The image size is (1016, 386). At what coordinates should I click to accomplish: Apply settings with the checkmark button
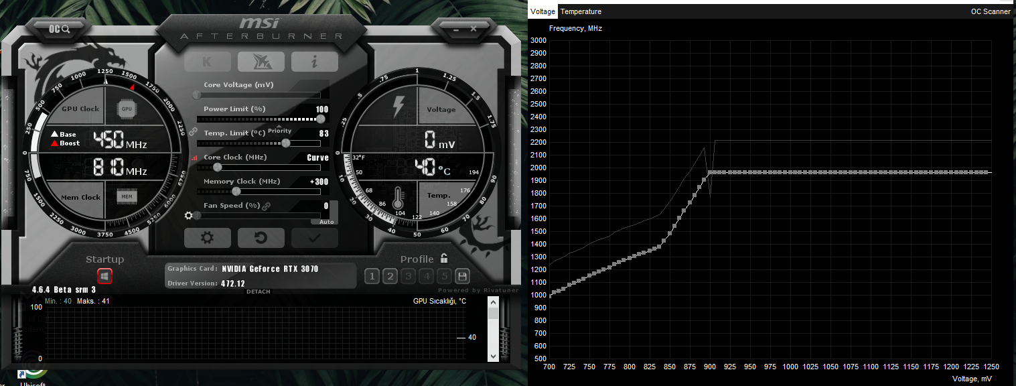pyautogui.click(x=315, y=238)
